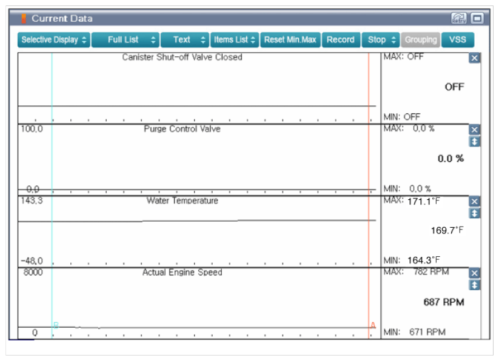Start recording with the Record button
The width and height of the screenshot is (499, 361).
coord(341,40)
